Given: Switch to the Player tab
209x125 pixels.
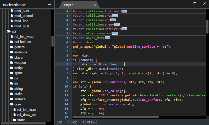Looking at the screenshot, I should pos(68,5).
